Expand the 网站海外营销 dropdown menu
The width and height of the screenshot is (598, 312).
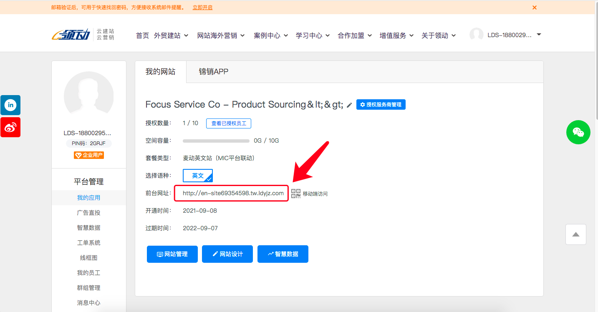[x=221, y=35]
